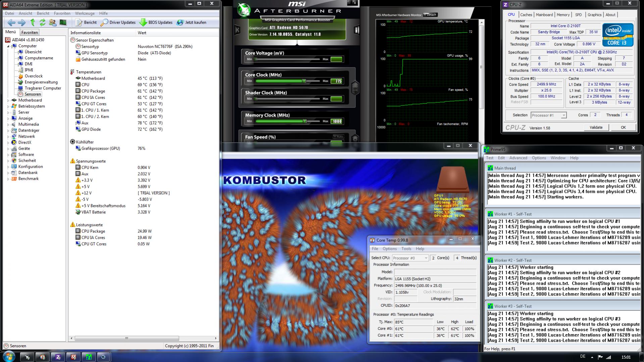Collapse the Computer tree node
Screen dimensions: 644x362
tap(8, 46)
